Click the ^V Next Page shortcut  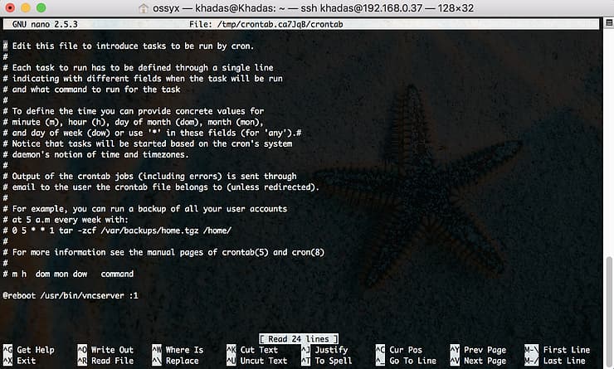coord(477,361)
